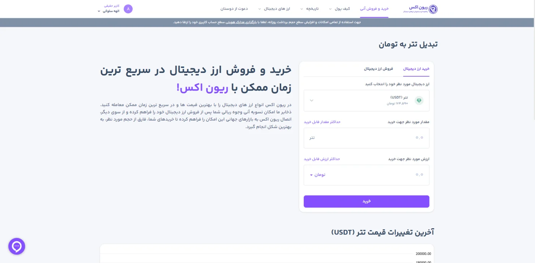Expand the تاریخچه chevron arrow

pos(302,9)
